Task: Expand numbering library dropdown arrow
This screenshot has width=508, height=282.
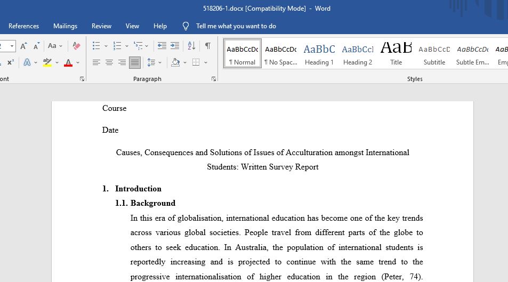Action: pyautogui.click(x=127, y=46)
